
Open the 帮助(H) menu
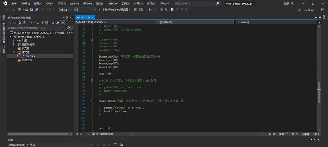(165, 4)
